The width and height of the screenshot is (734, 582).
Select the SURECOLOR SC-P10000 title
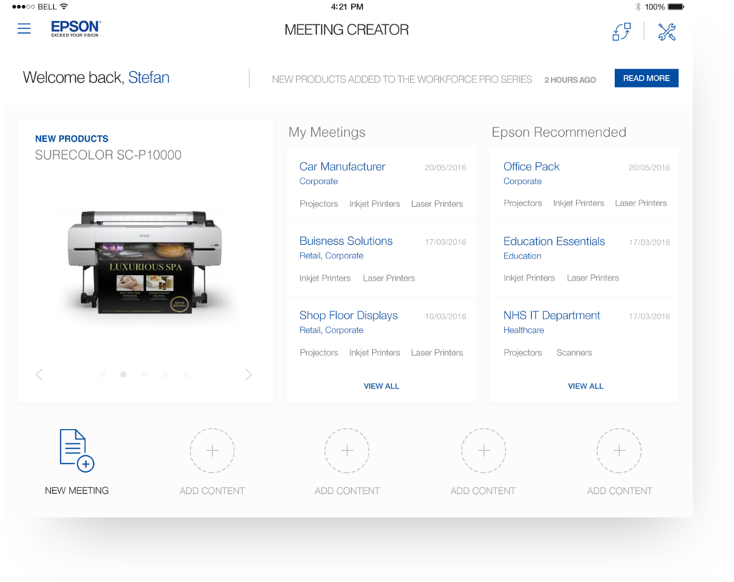tap(108, 155)
